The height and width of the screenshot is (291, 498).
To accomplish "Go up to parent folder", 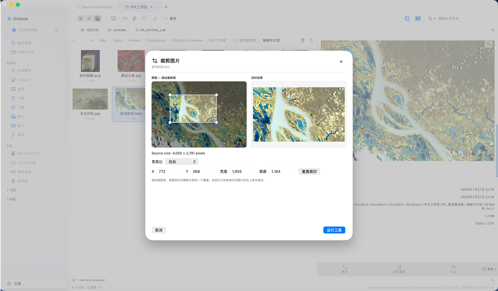I will (91, 41).
